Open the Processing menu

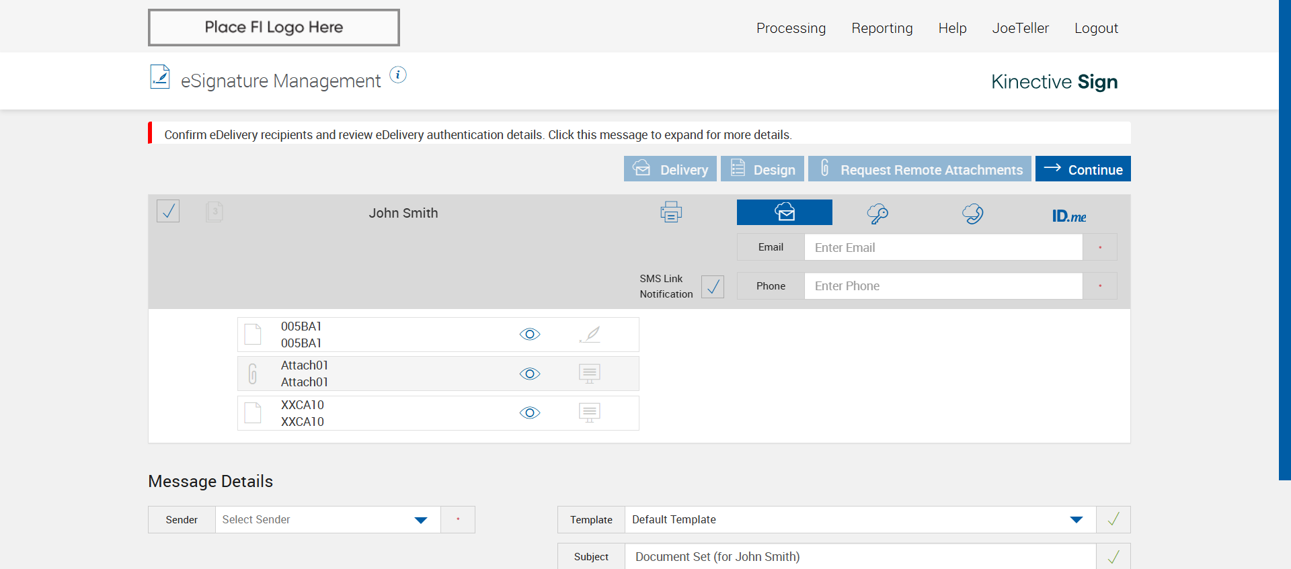791,28
